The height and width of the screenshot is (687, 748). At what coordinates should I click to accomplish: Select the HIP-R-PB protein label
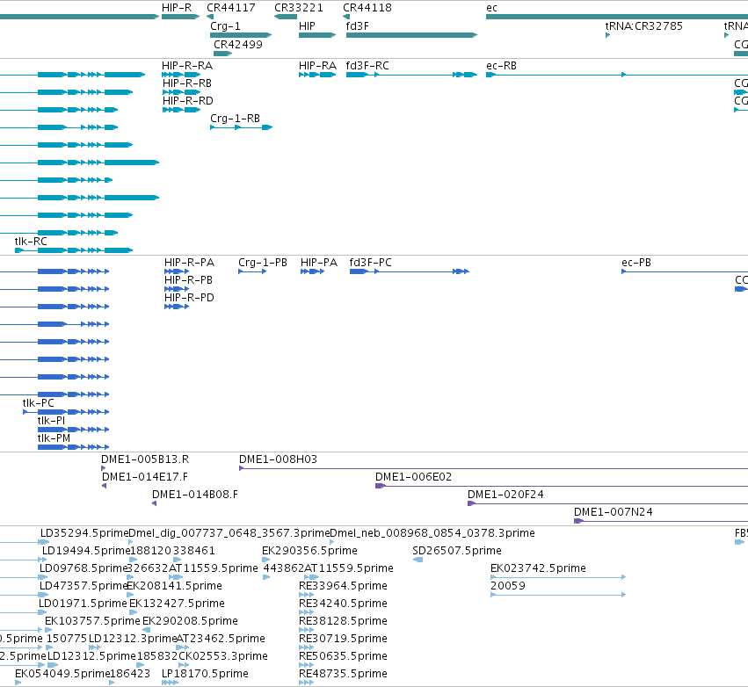188,280
